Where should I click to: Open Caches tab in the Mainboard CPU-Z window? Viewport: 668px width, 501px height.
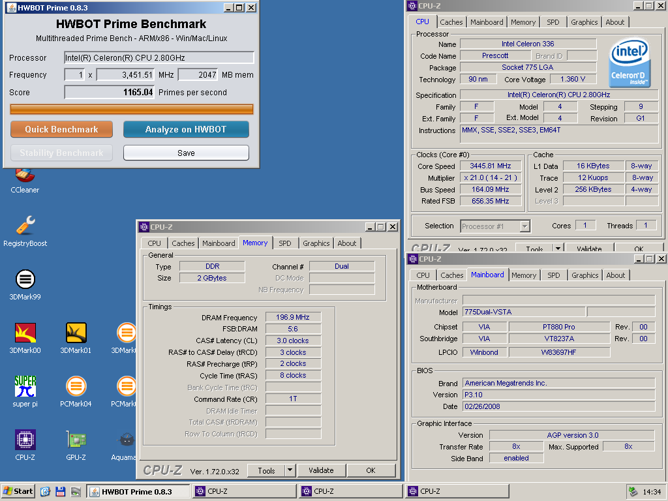[452, 275]
